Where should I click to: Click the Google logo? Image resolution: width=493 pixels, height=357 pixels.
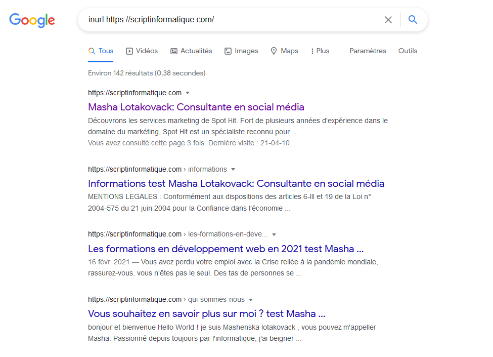[x=32, y=20]
